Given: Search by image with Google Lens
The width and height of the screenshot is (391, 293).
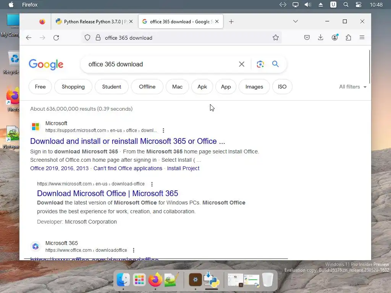Looking at the screenshot, I should coord(260,64).
